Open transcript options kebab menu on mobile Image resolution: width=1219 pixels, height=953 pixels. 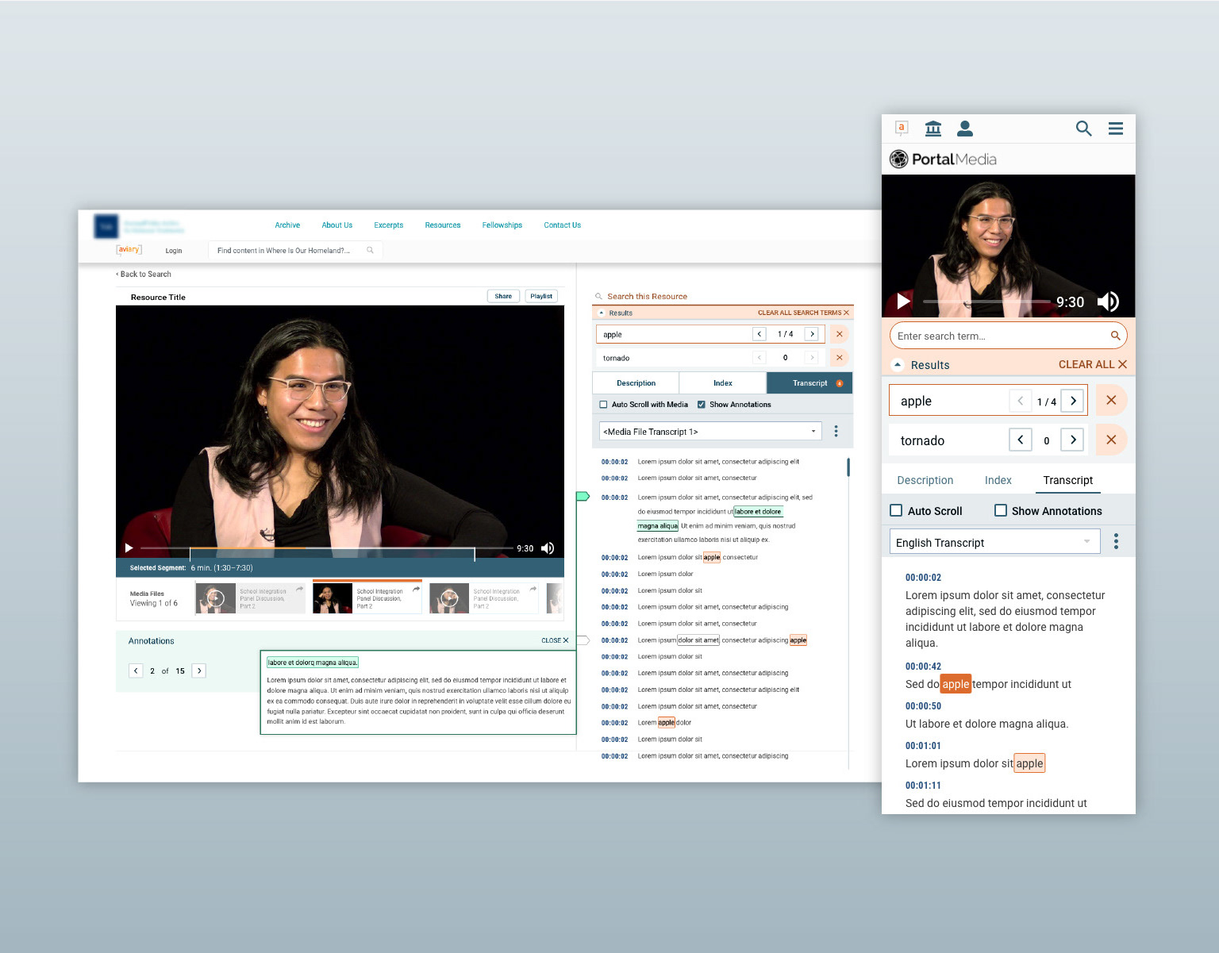[1116, 541]
